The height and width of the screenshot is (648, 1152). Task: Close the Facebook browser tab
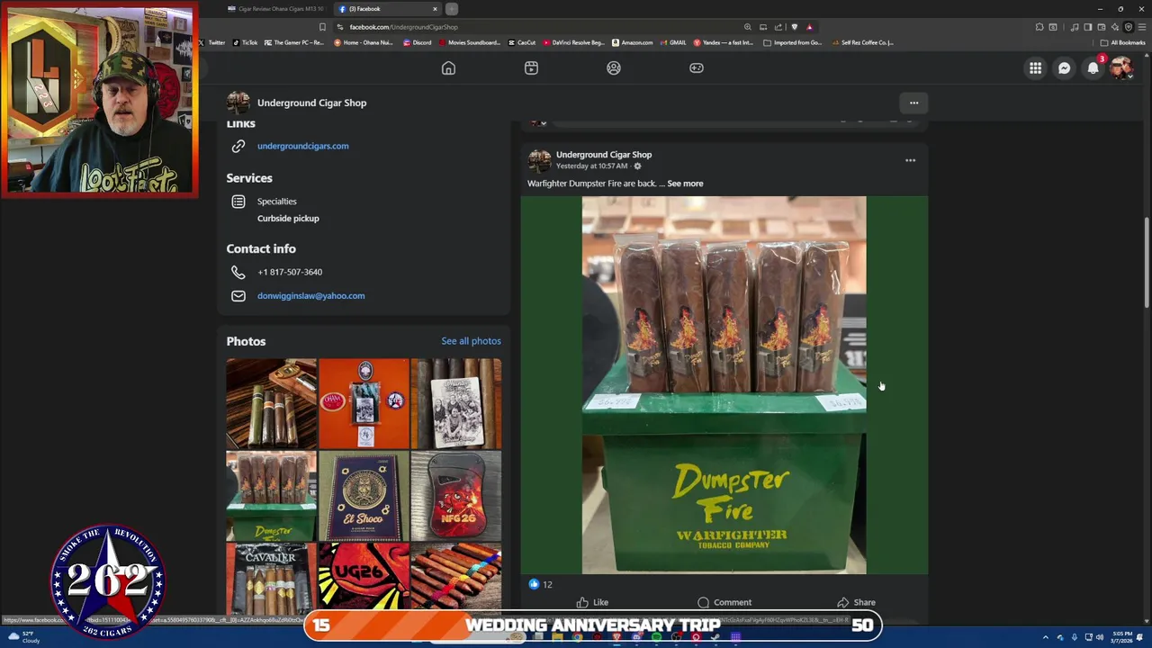click(x=435, y=9)
